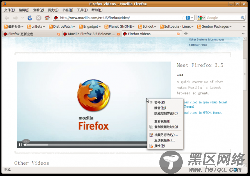Expand the Softpedia - Linux feed bookmark
Screen dimensions: 250x176
tap(177, 27)
